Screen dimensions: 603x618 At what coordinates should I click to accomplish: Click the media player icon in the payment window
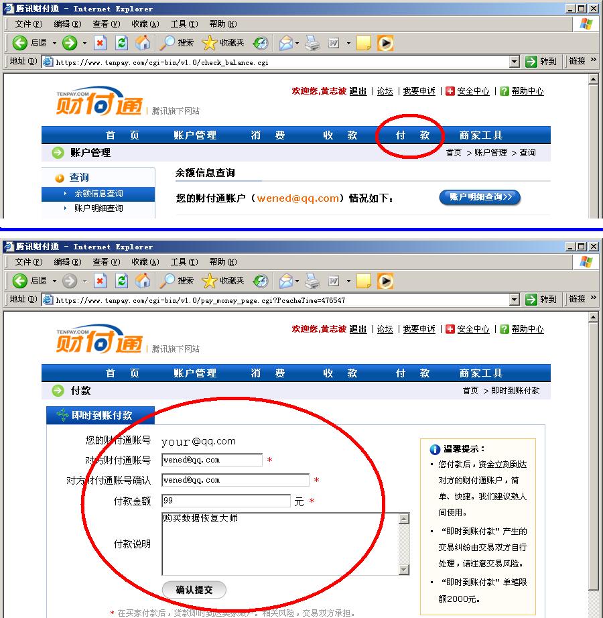pyautogui.click(x=385, y=281)
